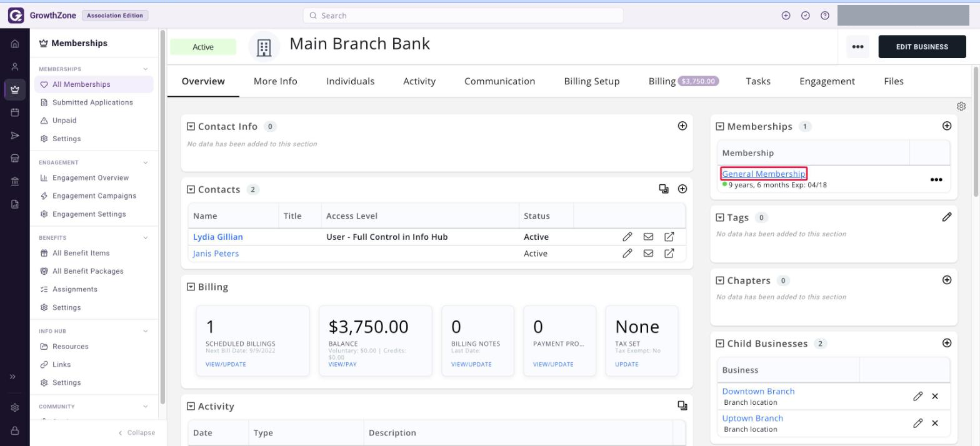Image resolution: width=980 pixels, height=446 pixels.
Task: Open Contacts section in expanded view
Action: click(664, 189)
